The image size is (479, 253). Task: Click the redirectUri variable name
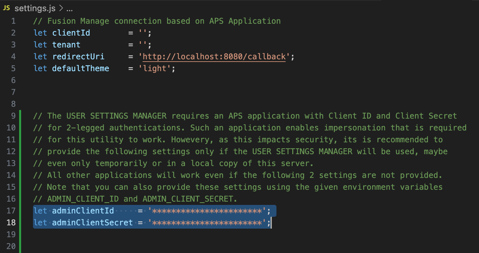78,57
